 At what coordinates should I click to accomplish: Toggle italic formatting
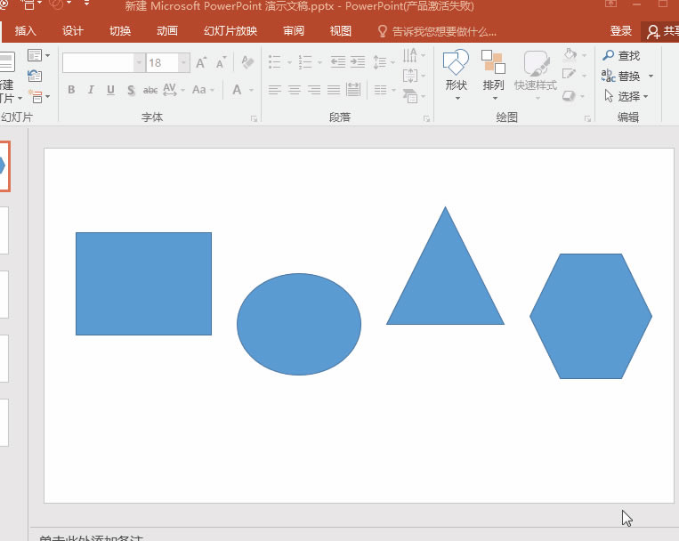pos(91,90)
